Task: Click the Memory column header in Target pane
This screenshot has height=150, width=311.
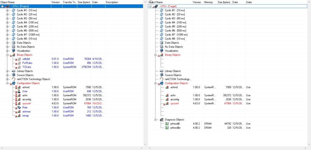Action: click(210, 2)
